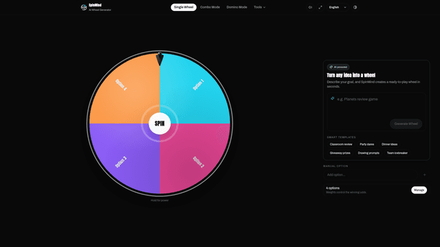The image size is (440, 247).
Task: Click the SpinMind brand name text
Action: [x=95, y=5]
